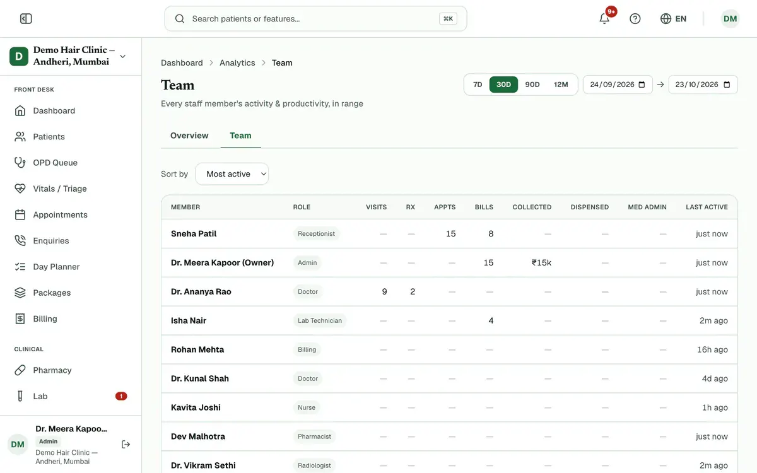The width and height of the screenshot is (757, 473).
Task: Click the Sneha Patil member name
Action: [194, 233]
